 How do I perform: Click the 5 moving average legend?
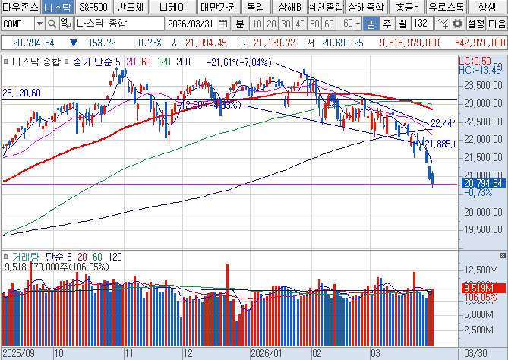pos(118,62)
